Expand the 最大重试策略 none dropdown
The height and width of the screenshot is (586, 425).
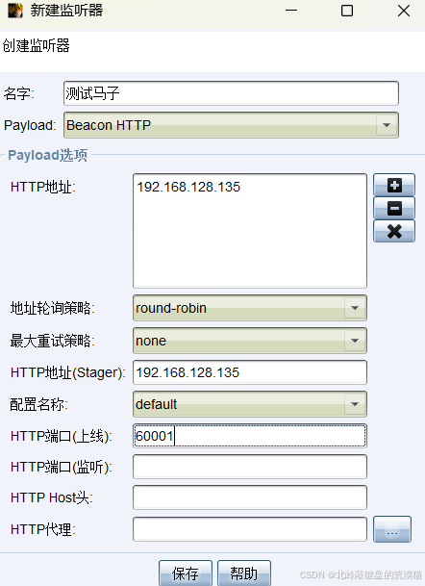click(x=250, y=341)
